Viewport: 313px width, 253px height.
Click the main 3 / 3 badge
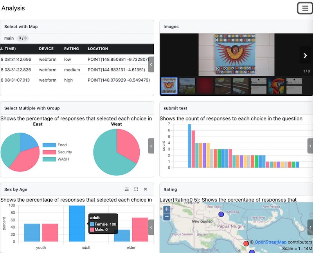click(23, 38)
